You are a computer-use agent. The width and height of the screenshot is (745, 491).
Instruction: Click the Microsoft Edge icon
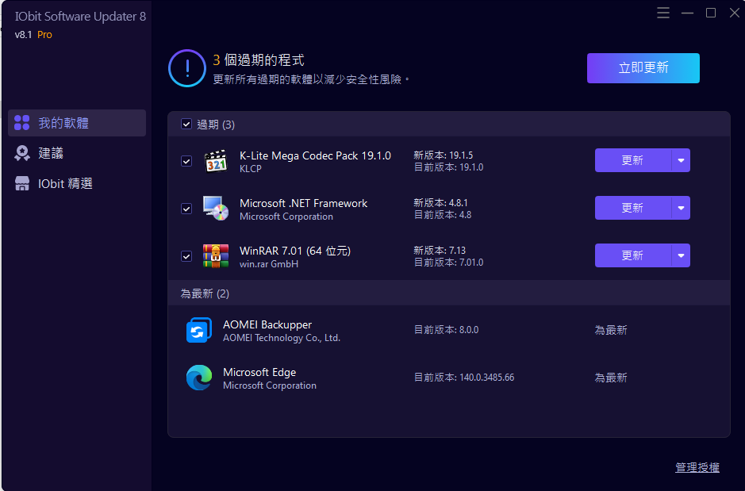pyautogui.click(x=199, y=378)
